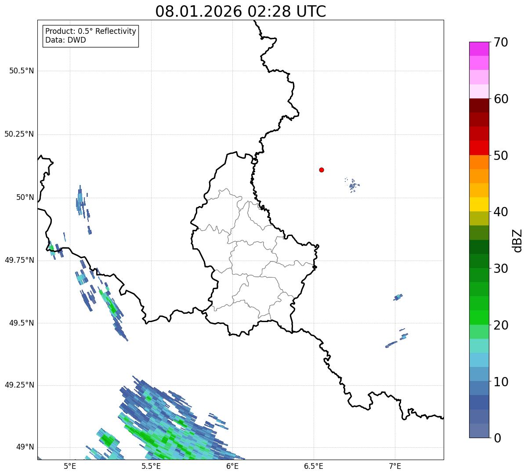This screenshot has width=528, height=475.
Task: Click 'Product: 0.5° Reflectivity' text
Action: (90, 32)
